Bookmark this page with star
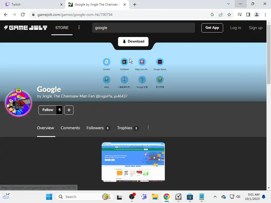Image resolution: width=271 pixels, height=203 pixels. click(x=229, y=15)
